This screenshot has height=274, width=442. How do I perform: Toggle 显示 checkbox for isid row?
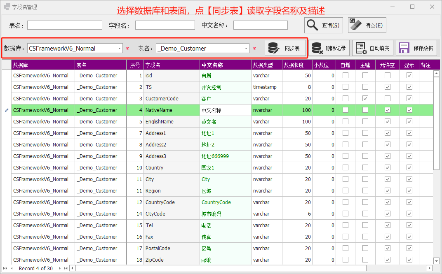(x=409, y=75)
